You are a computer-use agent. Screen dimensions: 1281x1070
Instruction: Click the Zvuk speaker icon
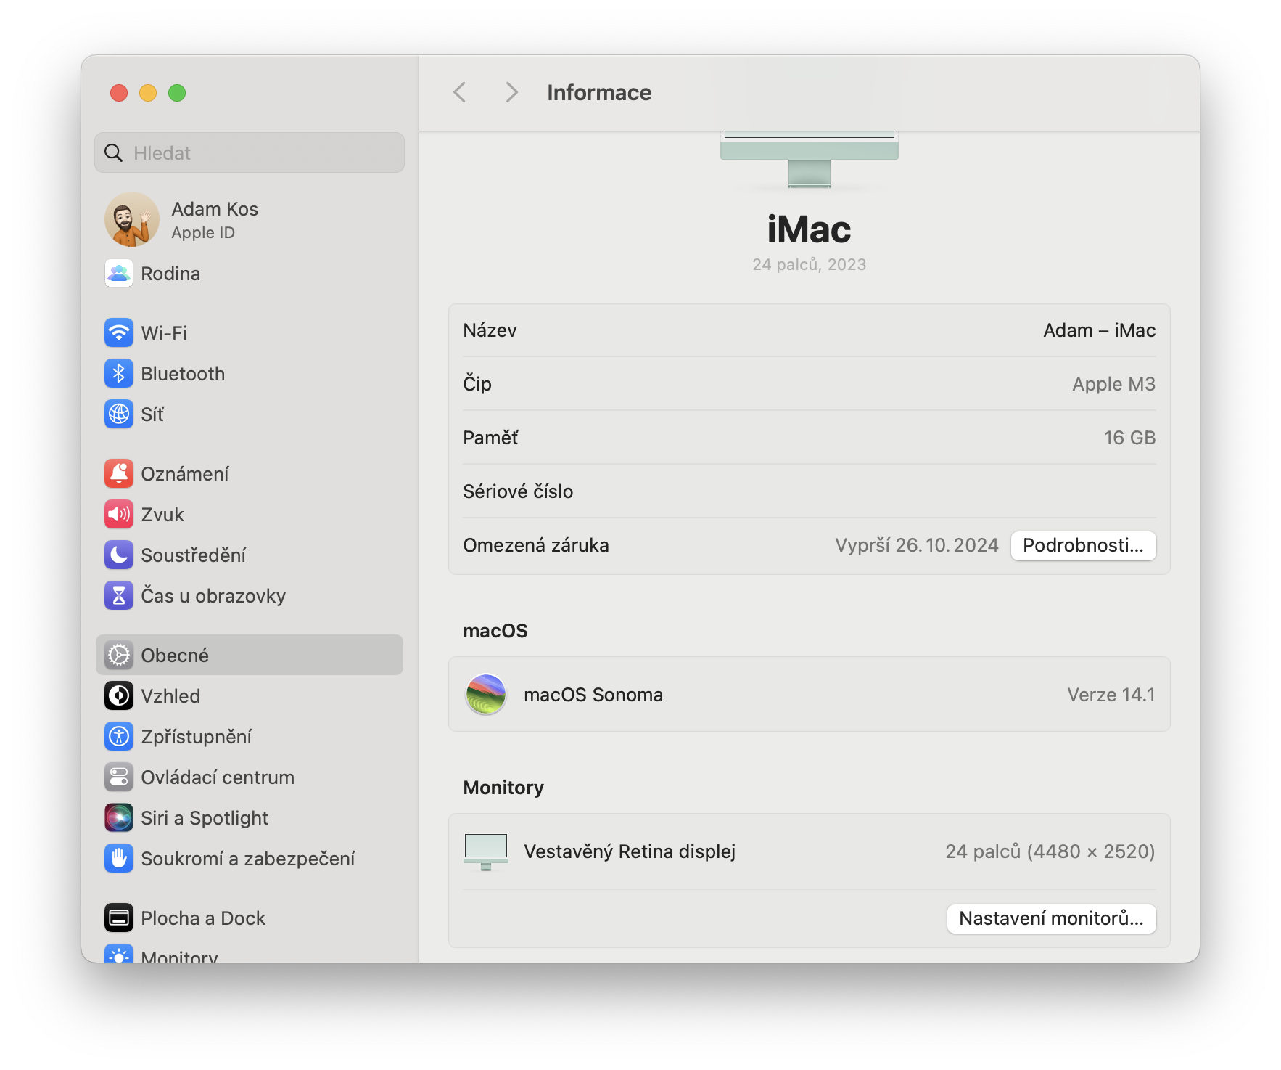[119, 515]
